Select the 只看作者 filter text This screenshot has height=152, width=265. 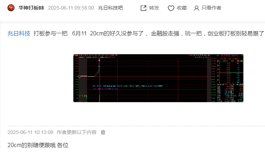(x=211, y=8)
